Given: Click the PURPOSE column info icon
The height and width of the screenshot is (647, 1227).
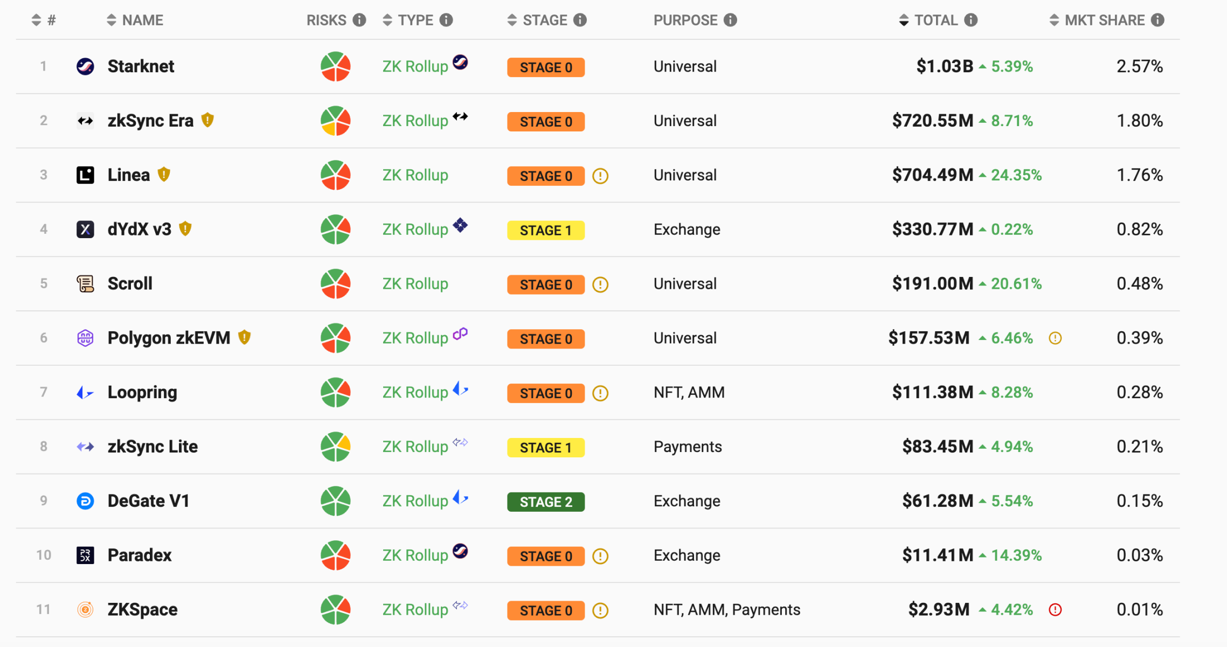Looking at the screenshot, I should coord(730,20).
